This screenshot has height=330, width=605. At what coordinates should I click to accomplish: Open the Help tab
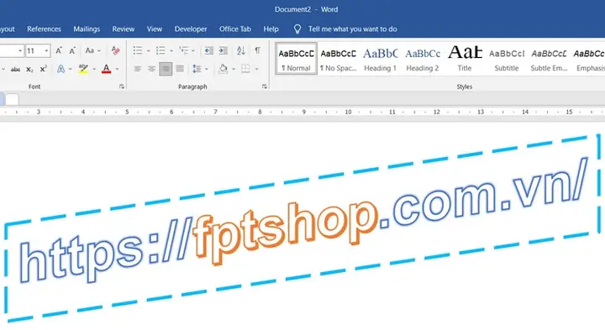coord(271,29)
